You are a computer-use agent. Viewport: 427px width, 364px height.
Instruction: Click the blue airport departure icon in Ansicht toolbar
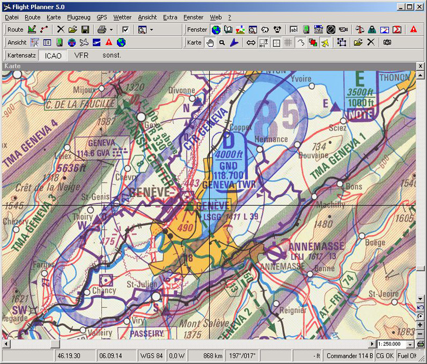(x=97, y=42)
